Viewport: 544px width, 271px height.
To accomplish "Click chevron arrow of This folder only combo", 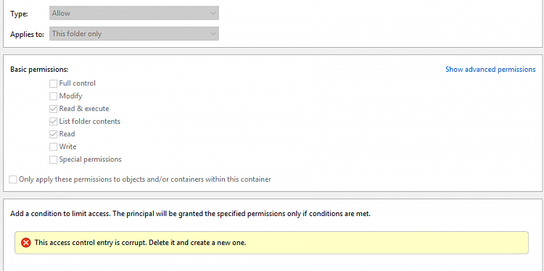I will [213, 33].
